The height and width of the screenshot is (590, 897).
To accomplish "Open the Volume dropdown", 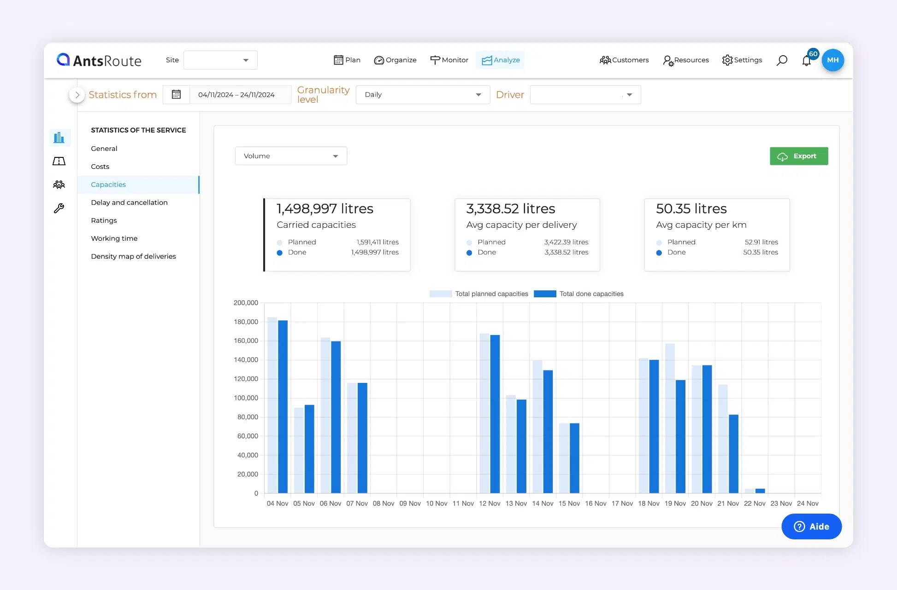I will 291,156.
